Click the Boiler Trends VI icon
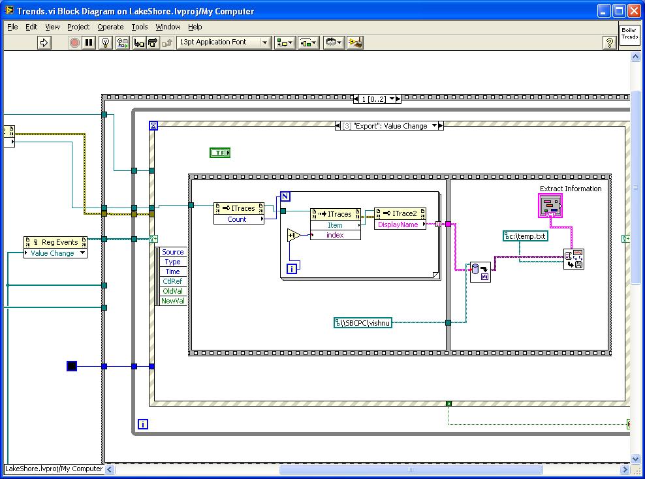The height and width of the screenshot is (479, 645). pyautogui.click(x=629, y=34)
